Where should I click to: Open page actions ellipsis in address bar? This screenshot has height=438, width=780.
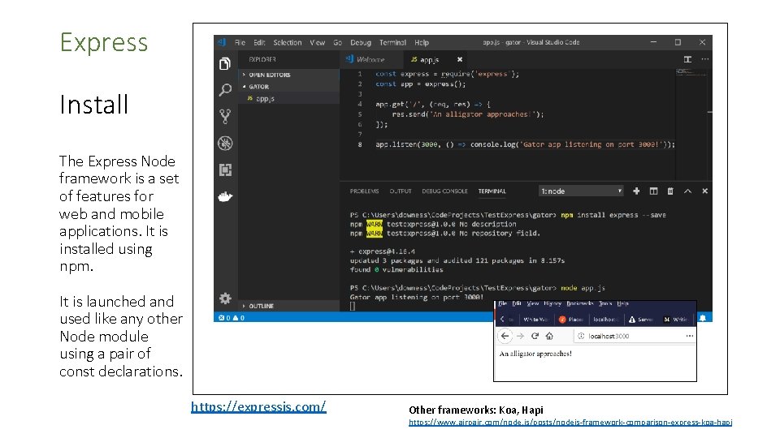[x=690, y=336]
